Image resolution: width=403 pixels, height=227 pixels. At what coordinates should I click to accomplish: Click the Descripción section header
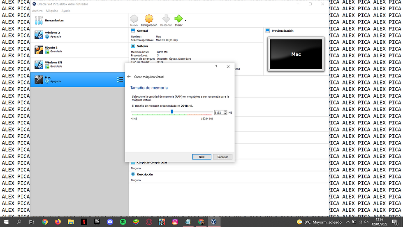[145, 174]
